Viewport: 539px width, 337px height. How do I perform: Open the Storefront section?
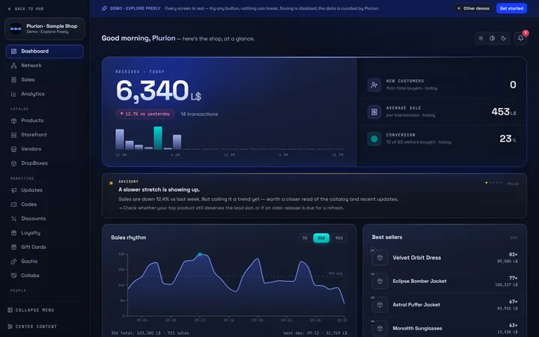coord(45,135)
